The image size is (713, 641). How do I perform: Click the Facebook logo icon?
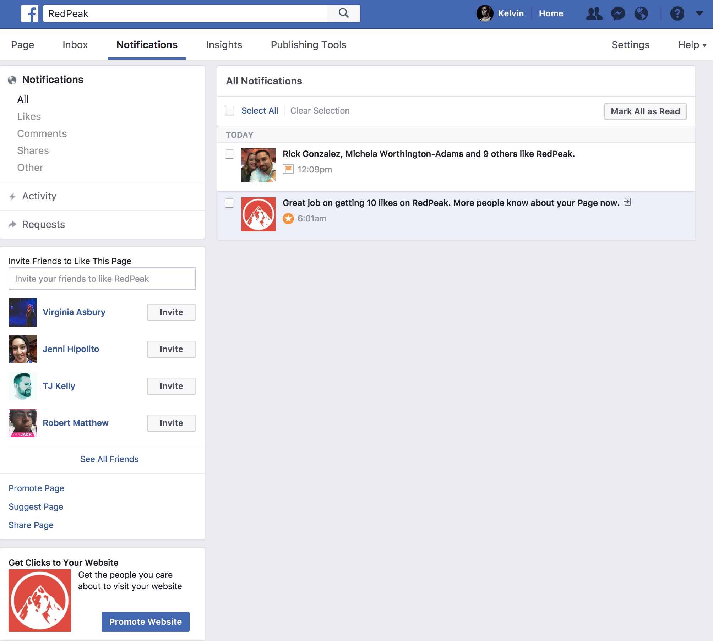[29, 13]
